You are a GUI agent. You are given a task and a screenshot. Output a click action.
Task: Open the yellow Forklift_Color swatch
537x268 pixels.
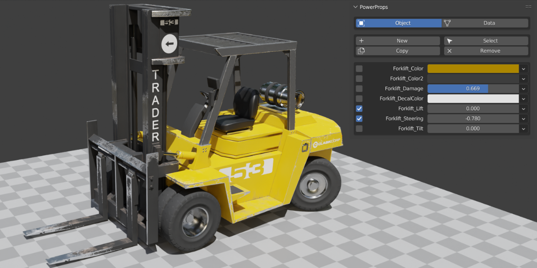473,69
